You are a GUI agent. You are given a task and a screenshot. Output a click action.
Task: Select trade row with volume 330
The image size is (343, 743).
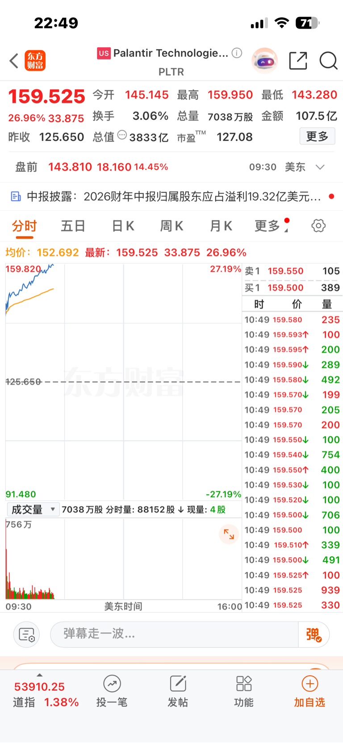293,605
